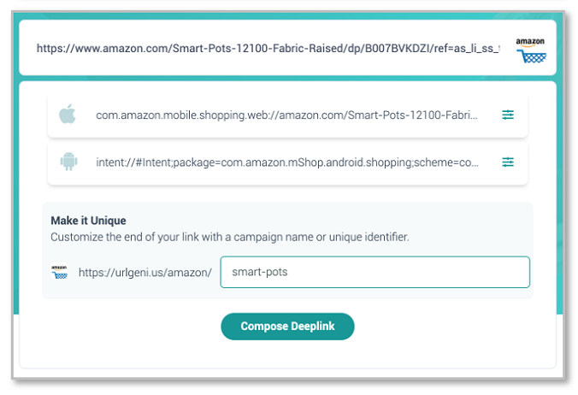Click the Android robot platform icon
This screenshot has width=578, height=395.
point(68,162)
